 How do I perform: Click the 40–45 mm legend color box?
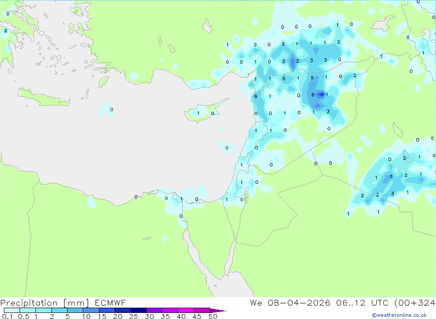coord(186,310)
